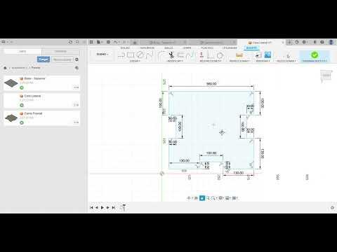Play the design timeline
This screenshot has height=252, width=337.
click(103, 207)
